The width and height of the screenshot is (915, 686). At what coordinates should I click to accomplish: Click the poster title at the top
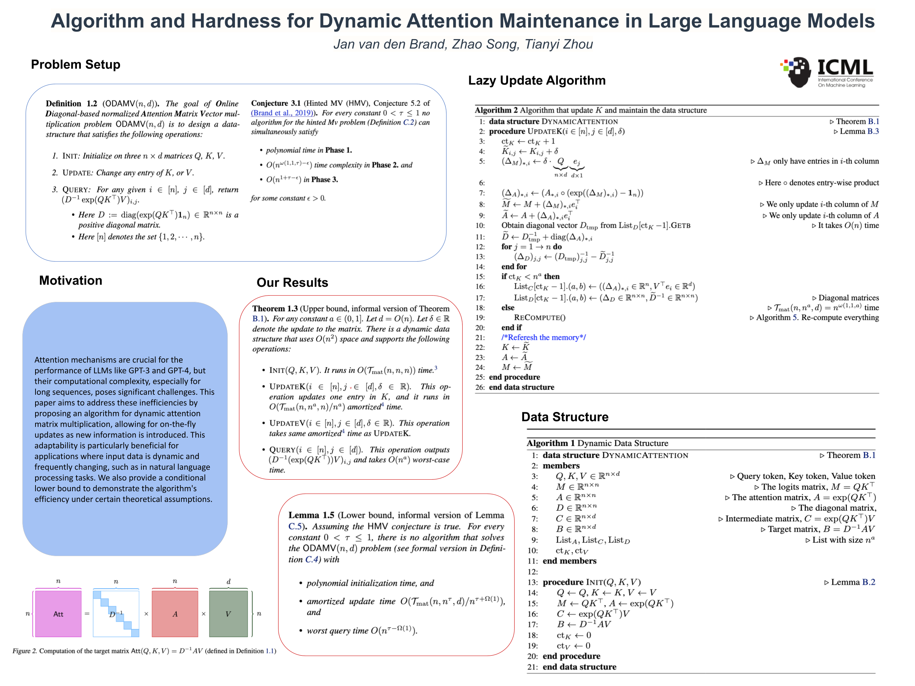[463, 21]
